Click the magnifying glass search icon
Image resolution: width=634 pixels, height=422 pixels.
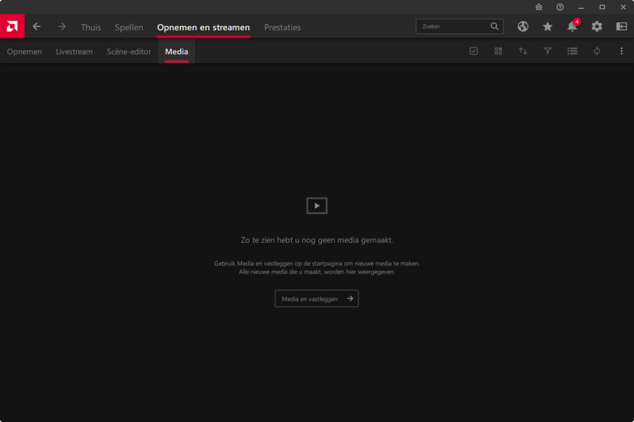pyautogui.click(x=495, y=26)
